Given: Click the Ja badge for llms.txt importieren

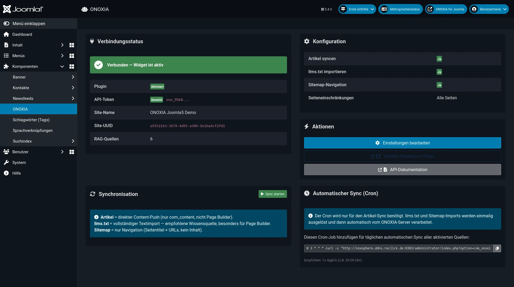Looking at the screenshot, I should coord(439,72).
